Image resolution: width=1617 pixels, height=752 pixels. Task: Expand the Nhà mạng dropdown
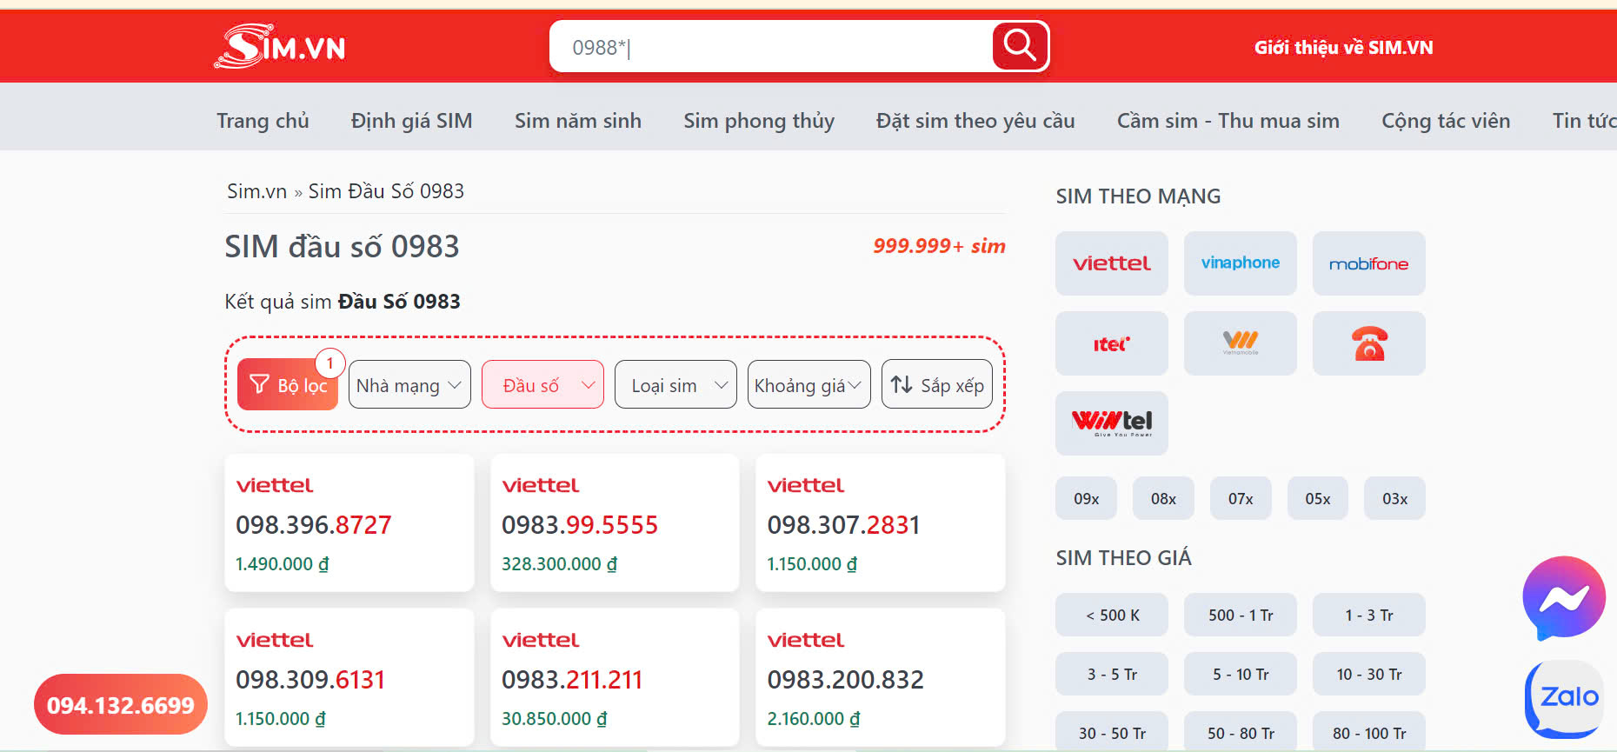tap(409, 385)
